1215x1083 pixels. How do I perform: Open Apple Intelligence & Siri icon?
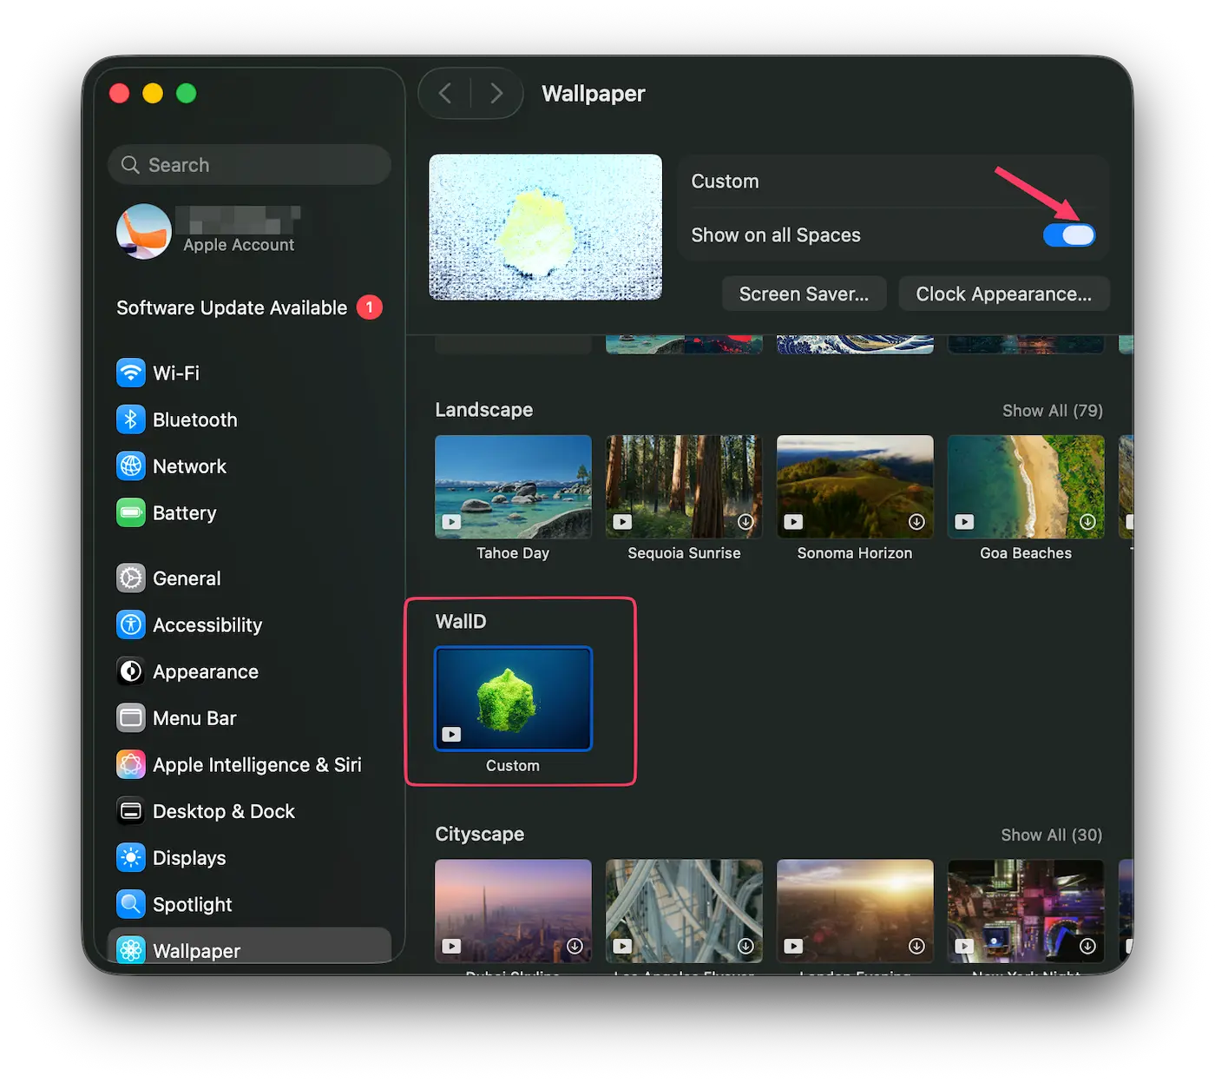click(131, 765)
